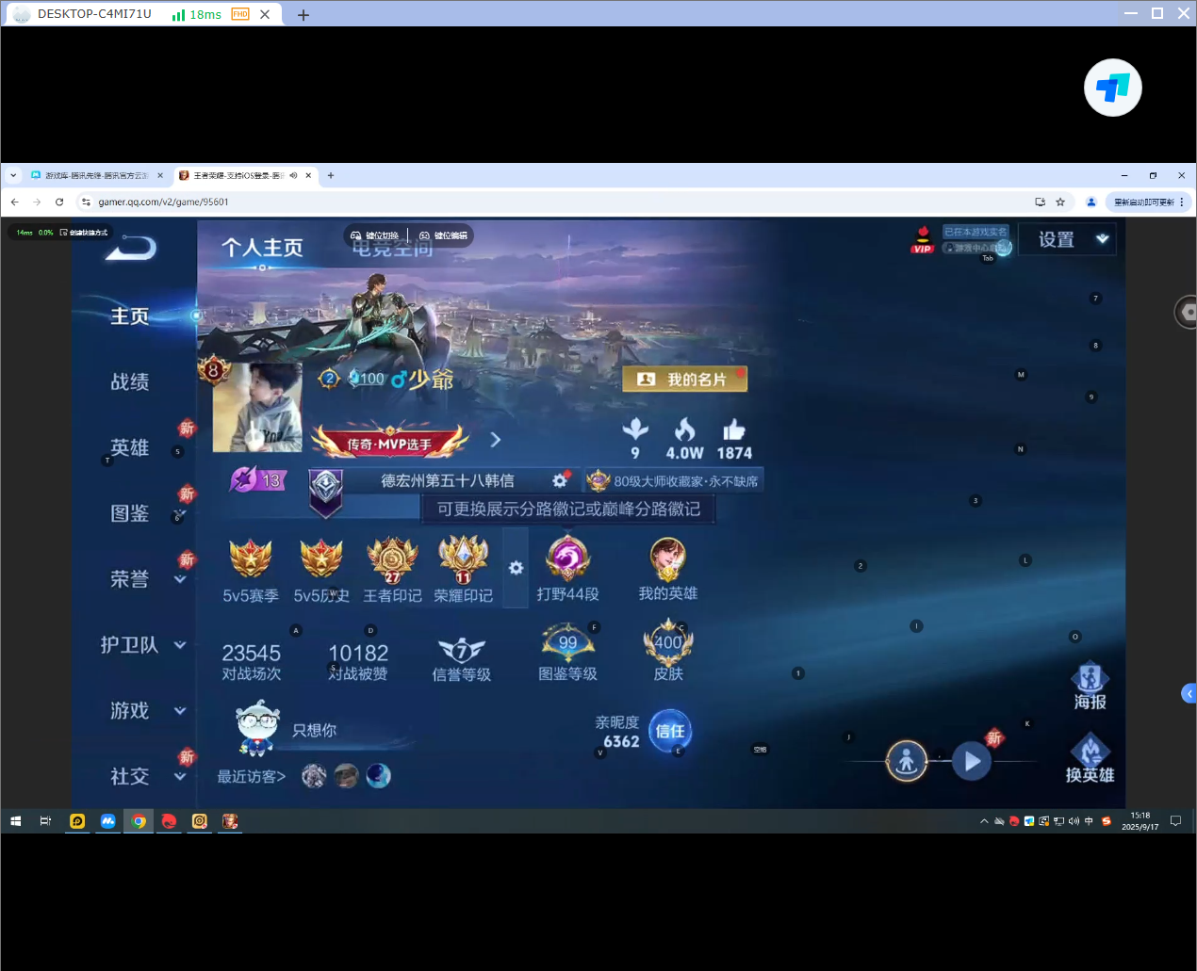
Task: Mute the audio on 王者荣耀 tab
Action: [x=293, y=175]
